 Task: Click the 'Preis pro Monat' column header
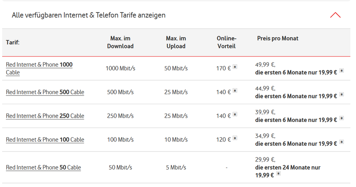coord(278,38)
